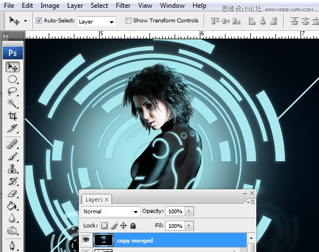Open the Opacity slider arrow
319x252 pixels.
189,211
